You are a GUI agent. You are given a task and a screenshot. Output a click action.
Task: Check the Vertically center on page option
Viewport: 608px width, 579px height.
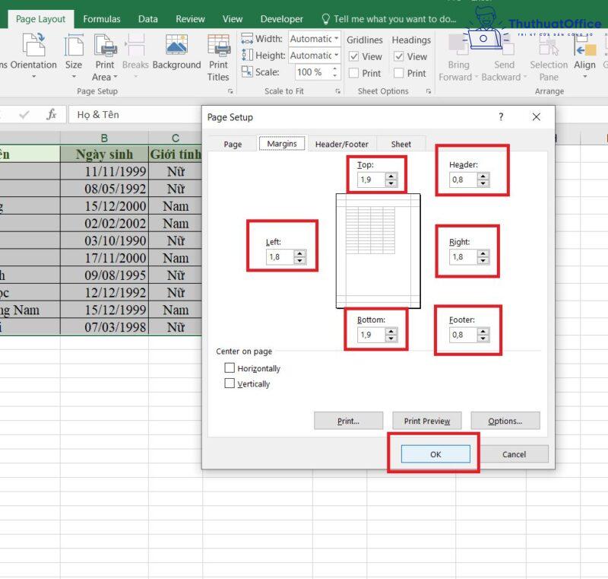[230, 383]
